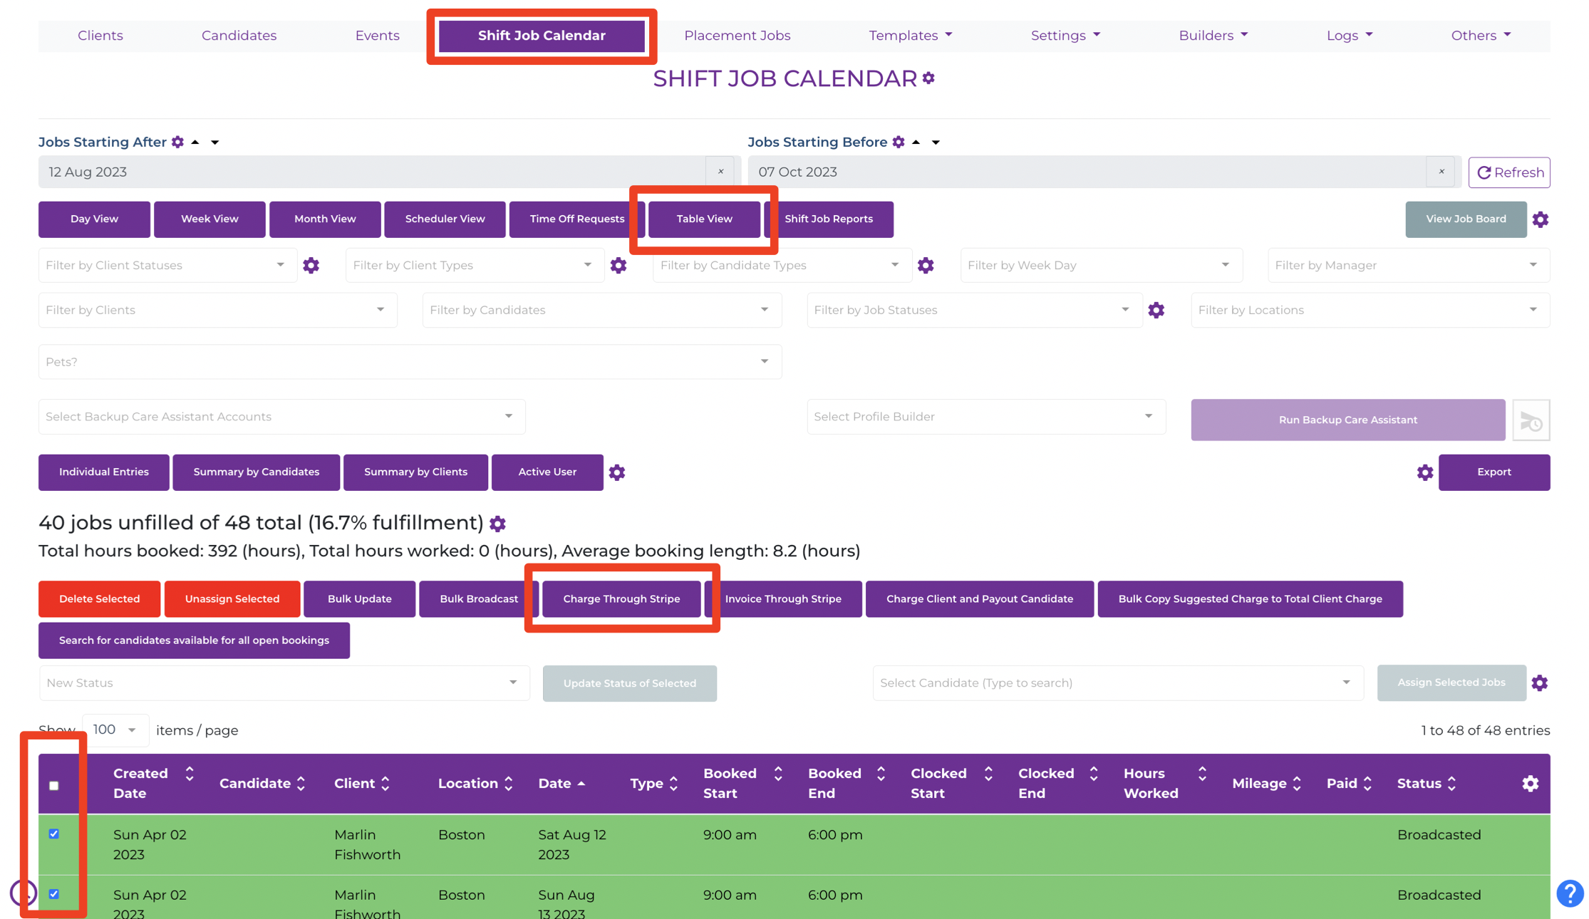The height and width of the screenshot is (919, 1589).
Task: Open gear settings left of Export button
Action: (1425, 472)
